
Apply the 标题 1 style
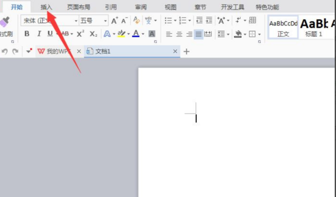[314, 27]
